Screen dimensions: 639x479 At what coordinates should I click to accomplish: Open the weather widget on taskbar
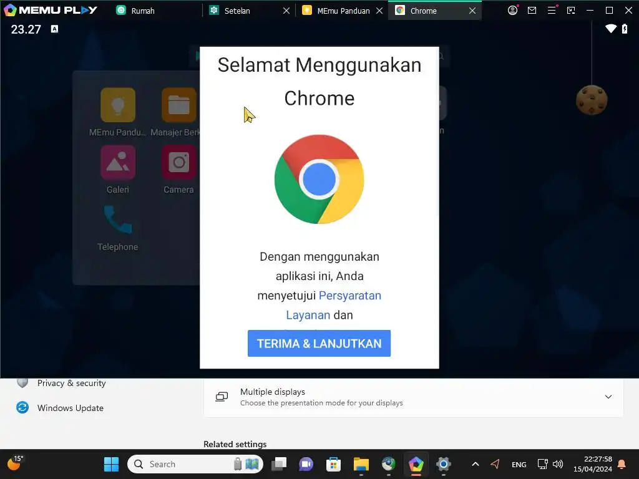tap(15, 463)
